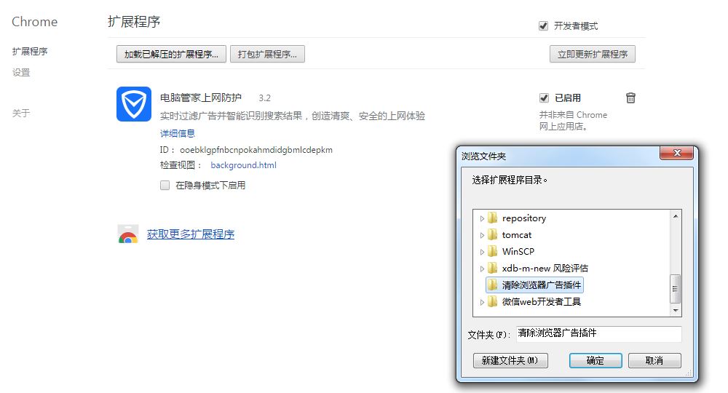Click the 清除浏览器广告插件 folder icon
Screen dimensions: 728x393
[493, 285]
